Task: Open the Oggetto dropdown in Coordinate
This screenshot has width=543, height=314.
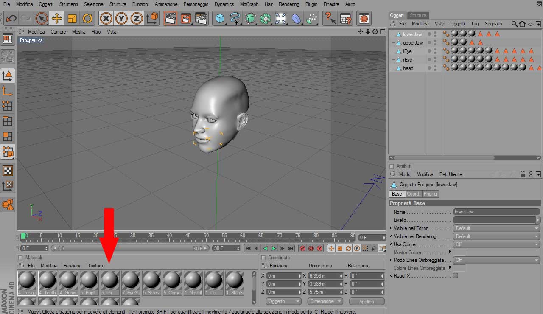Action: (284, 301)
